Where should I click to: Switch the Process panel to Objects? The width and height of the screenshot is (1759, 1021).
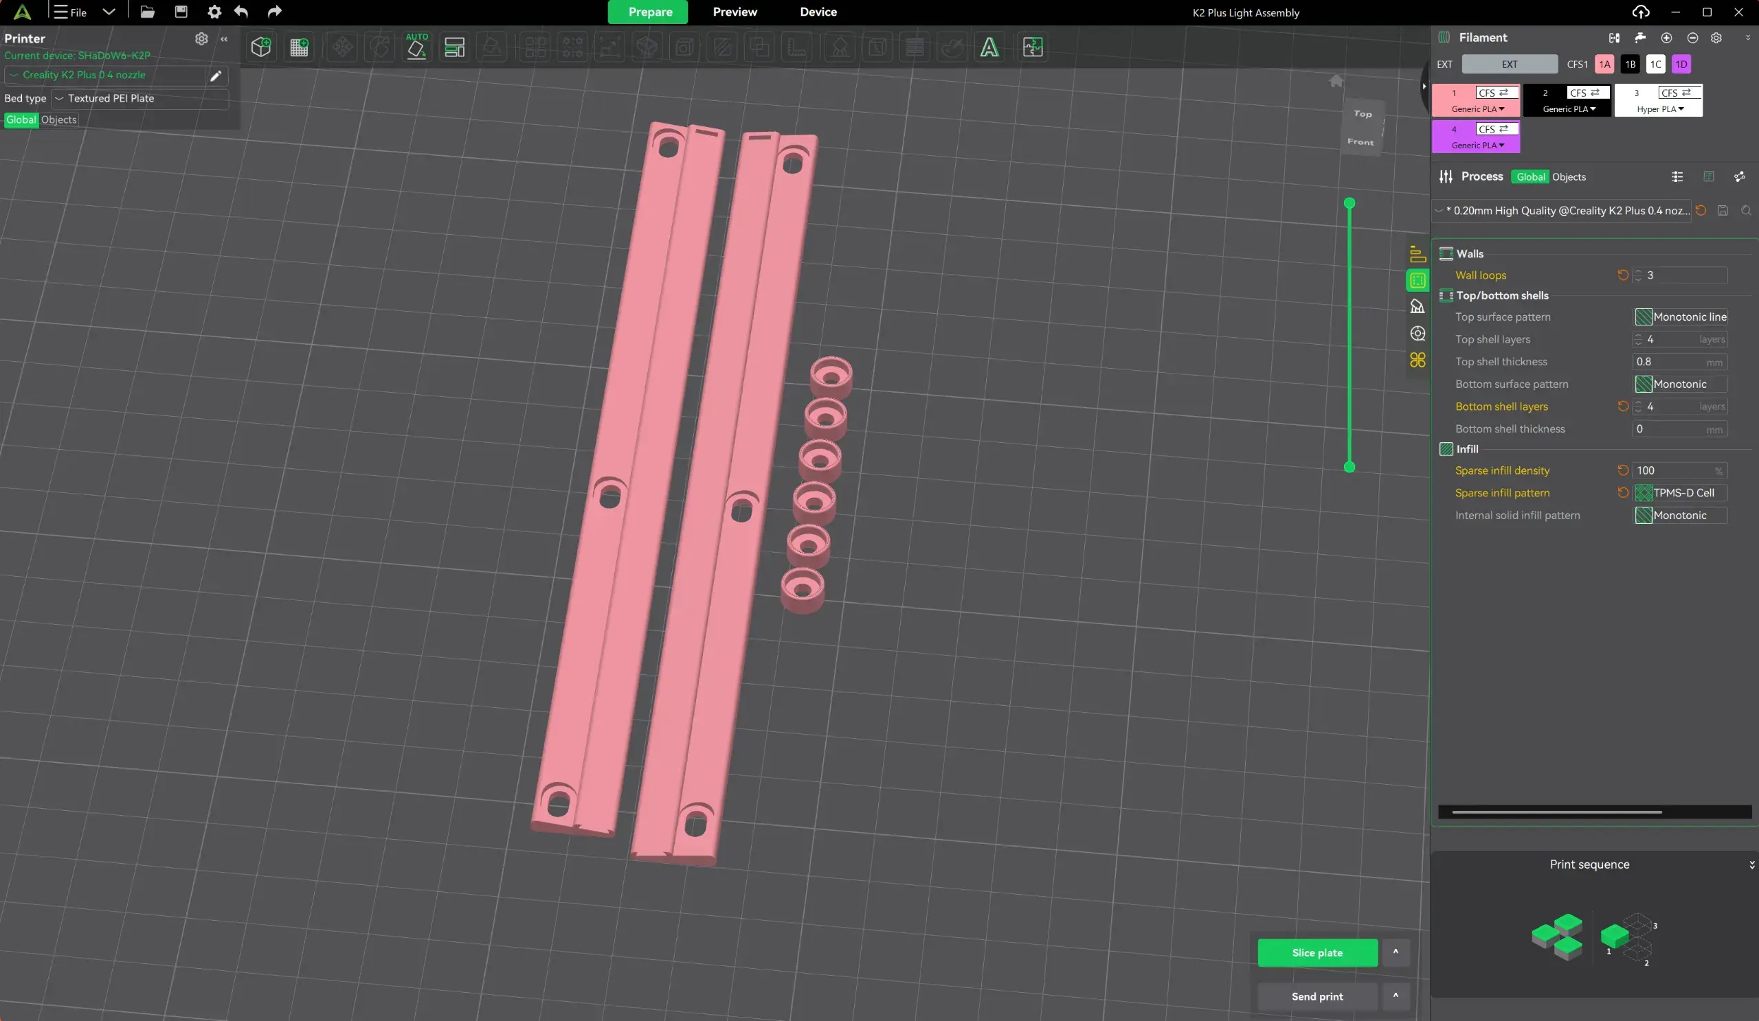pos(1570,176)
